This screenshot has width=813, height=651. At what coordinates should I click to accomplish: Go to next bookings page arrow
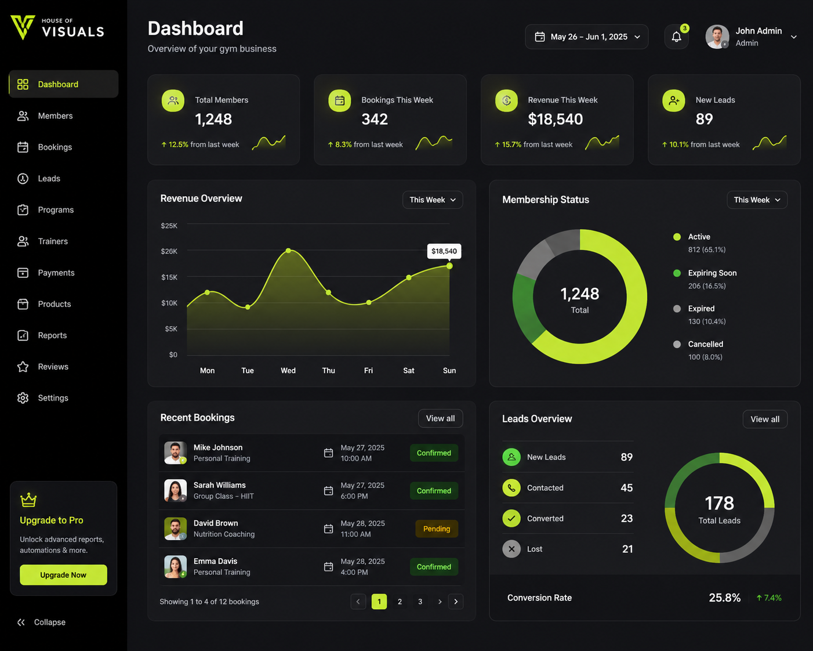pyautogui.click(x=440, y=602)
